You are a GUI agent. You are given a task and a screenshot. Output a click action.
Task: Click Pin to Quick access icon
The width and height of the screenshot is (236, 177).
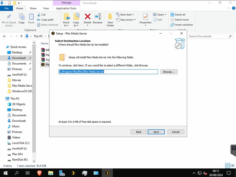9,16
